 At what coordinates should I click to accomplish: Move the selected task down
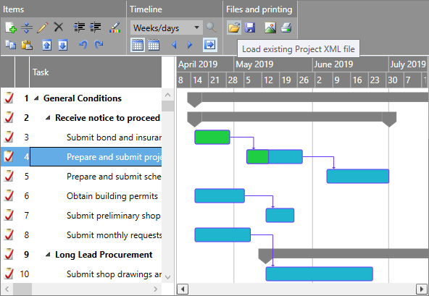(62, 45)
